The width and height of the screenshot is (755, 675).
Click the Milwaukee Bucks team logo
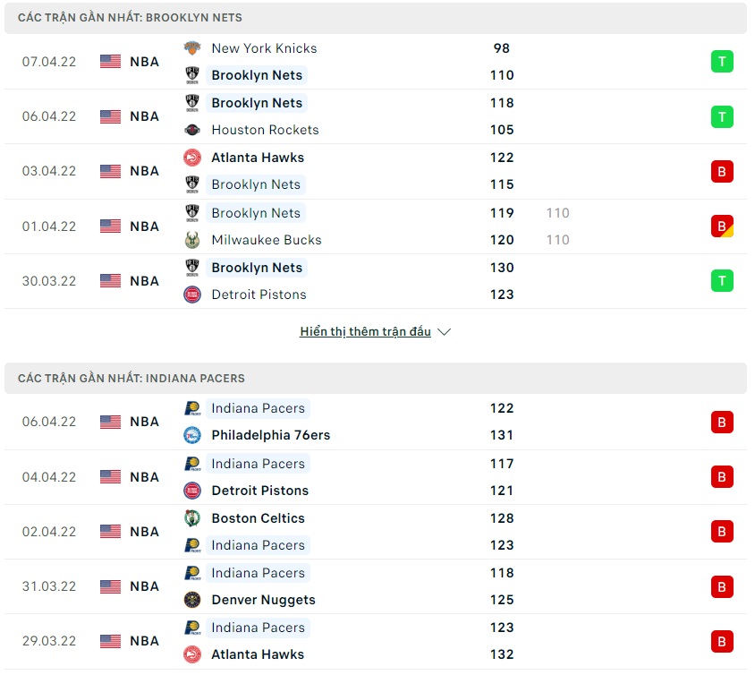[x=192, y=240]
